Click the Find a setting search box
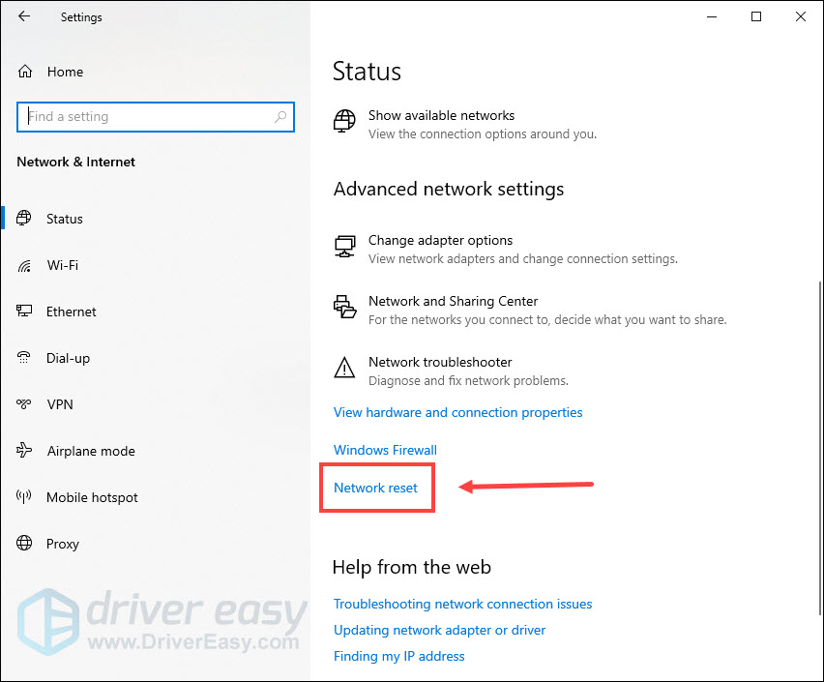 pos(145,117)
